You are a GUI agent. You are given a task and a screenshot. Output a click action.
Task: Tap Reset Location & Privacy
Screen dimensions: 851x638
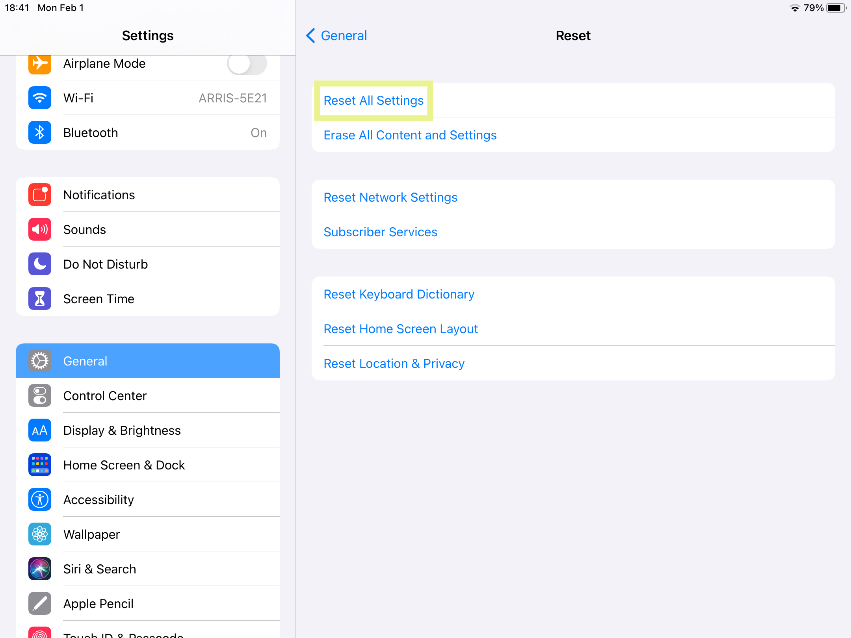[x=394, y=363]
